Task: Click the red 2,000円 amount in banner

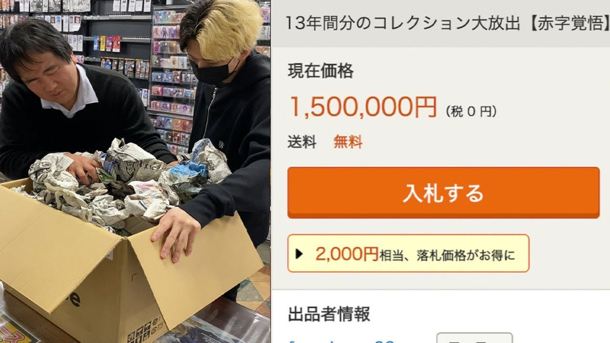Action: point(347,254)
